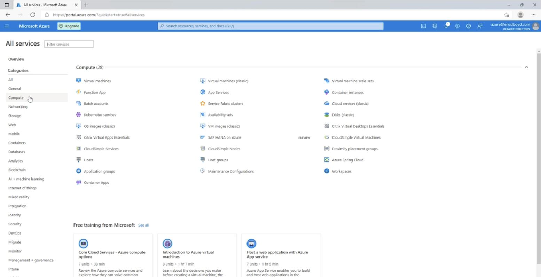
Task: Open the notifications bell
Action: coord(446,26)
